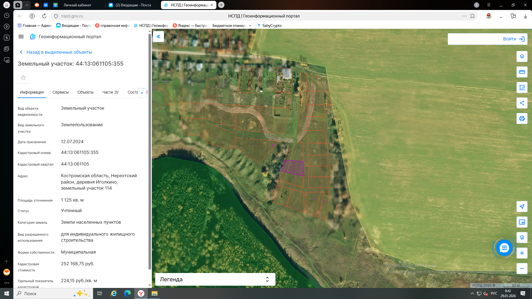Zoom in on the map with plus
Viewport: 532px width, 299px height.
(522, 253)
